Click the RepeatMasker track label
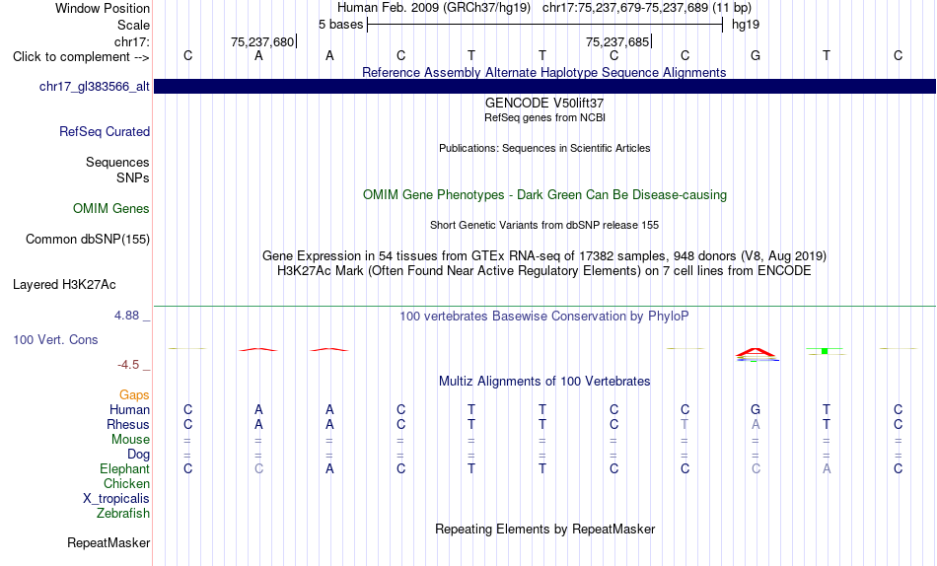The height and width of the screenshot is (566, 937). point(108,542)
